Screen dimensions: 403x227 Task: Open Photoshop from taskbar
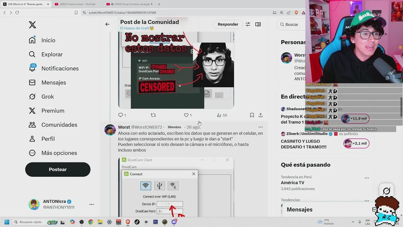pos(156,222)
